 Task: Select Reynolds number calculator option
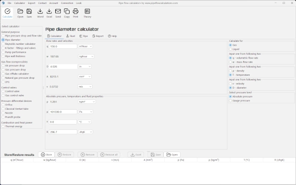tap(19, 44)
